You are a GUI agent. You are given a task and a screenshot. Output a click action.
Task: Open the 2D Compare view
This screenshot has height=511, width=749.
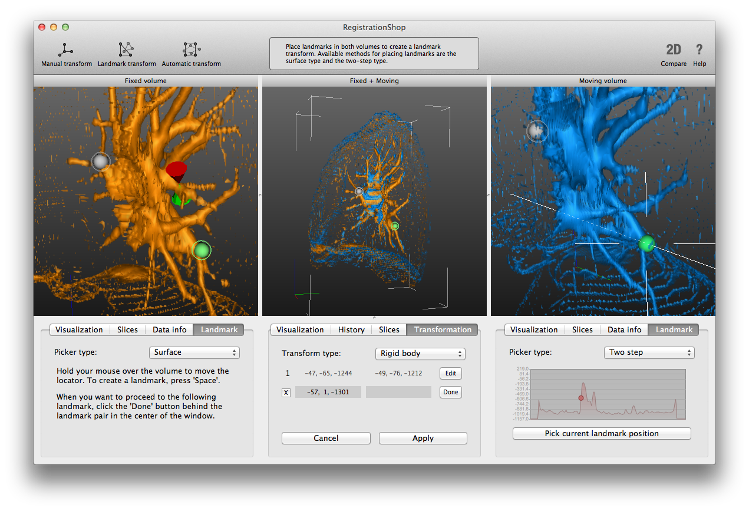click(x=673, y=50)
